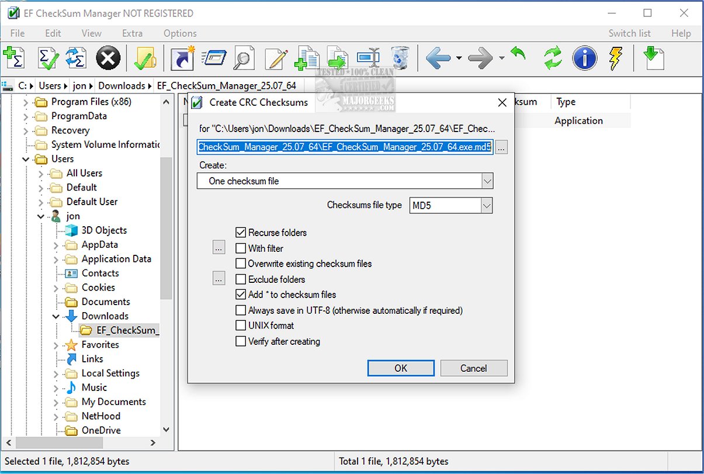This screenshot has height=474, width=704.
Task: Click the folder tree vertical scrollbar
Action: [x=166, y=227]
